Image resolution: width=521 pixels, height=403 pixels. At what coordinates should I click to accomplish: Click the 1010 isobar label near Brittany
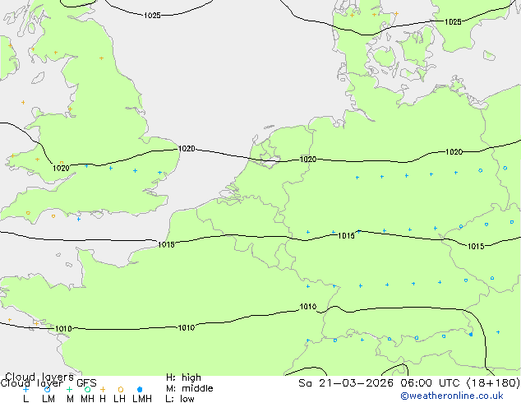pyautogui.click(x=63, y=329)
